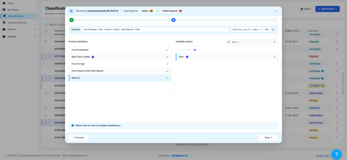This screenshot has height=160, width=347.
Task: Tick the checkbox for the 05646937 row
Action: 46,42
